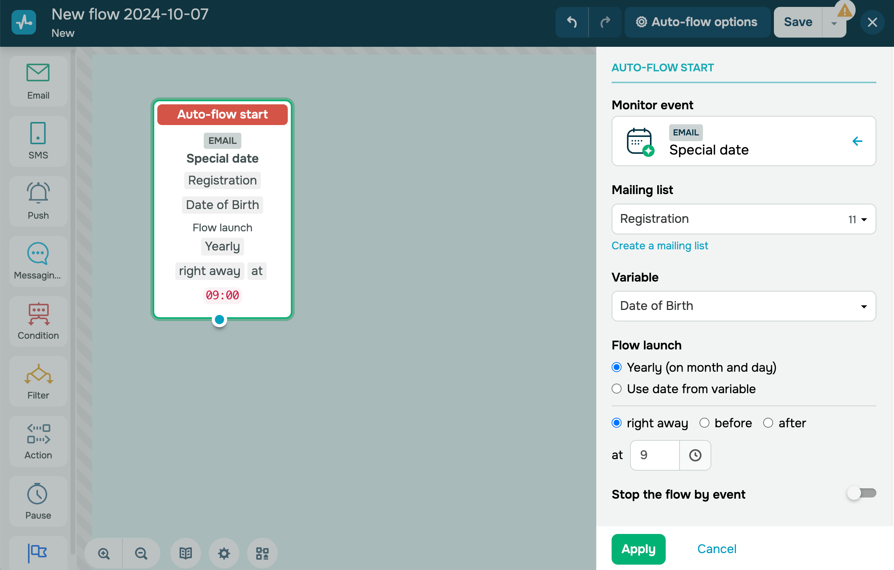Expand the Date of Birth variable dropdown
The image size is (894, 570).
pyautogui.click(x=743, y=306)
